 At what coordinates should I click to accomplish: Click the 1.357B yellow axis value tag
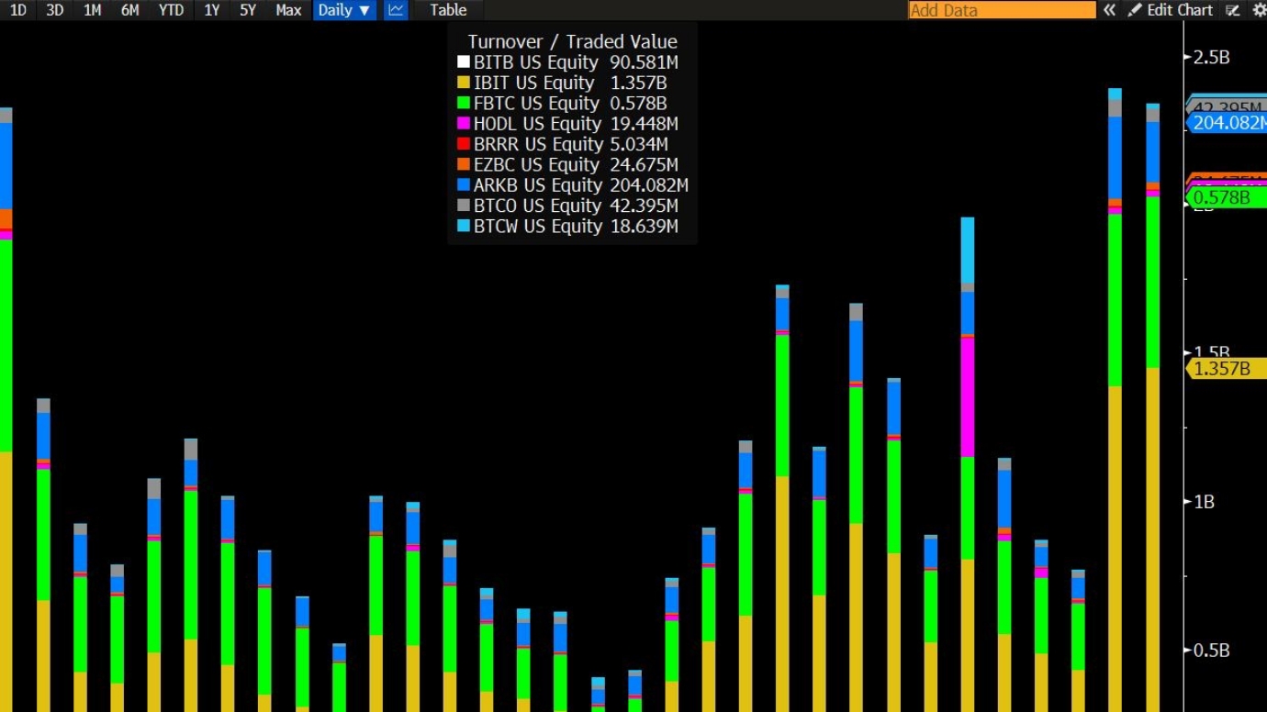click(1227, 369)
